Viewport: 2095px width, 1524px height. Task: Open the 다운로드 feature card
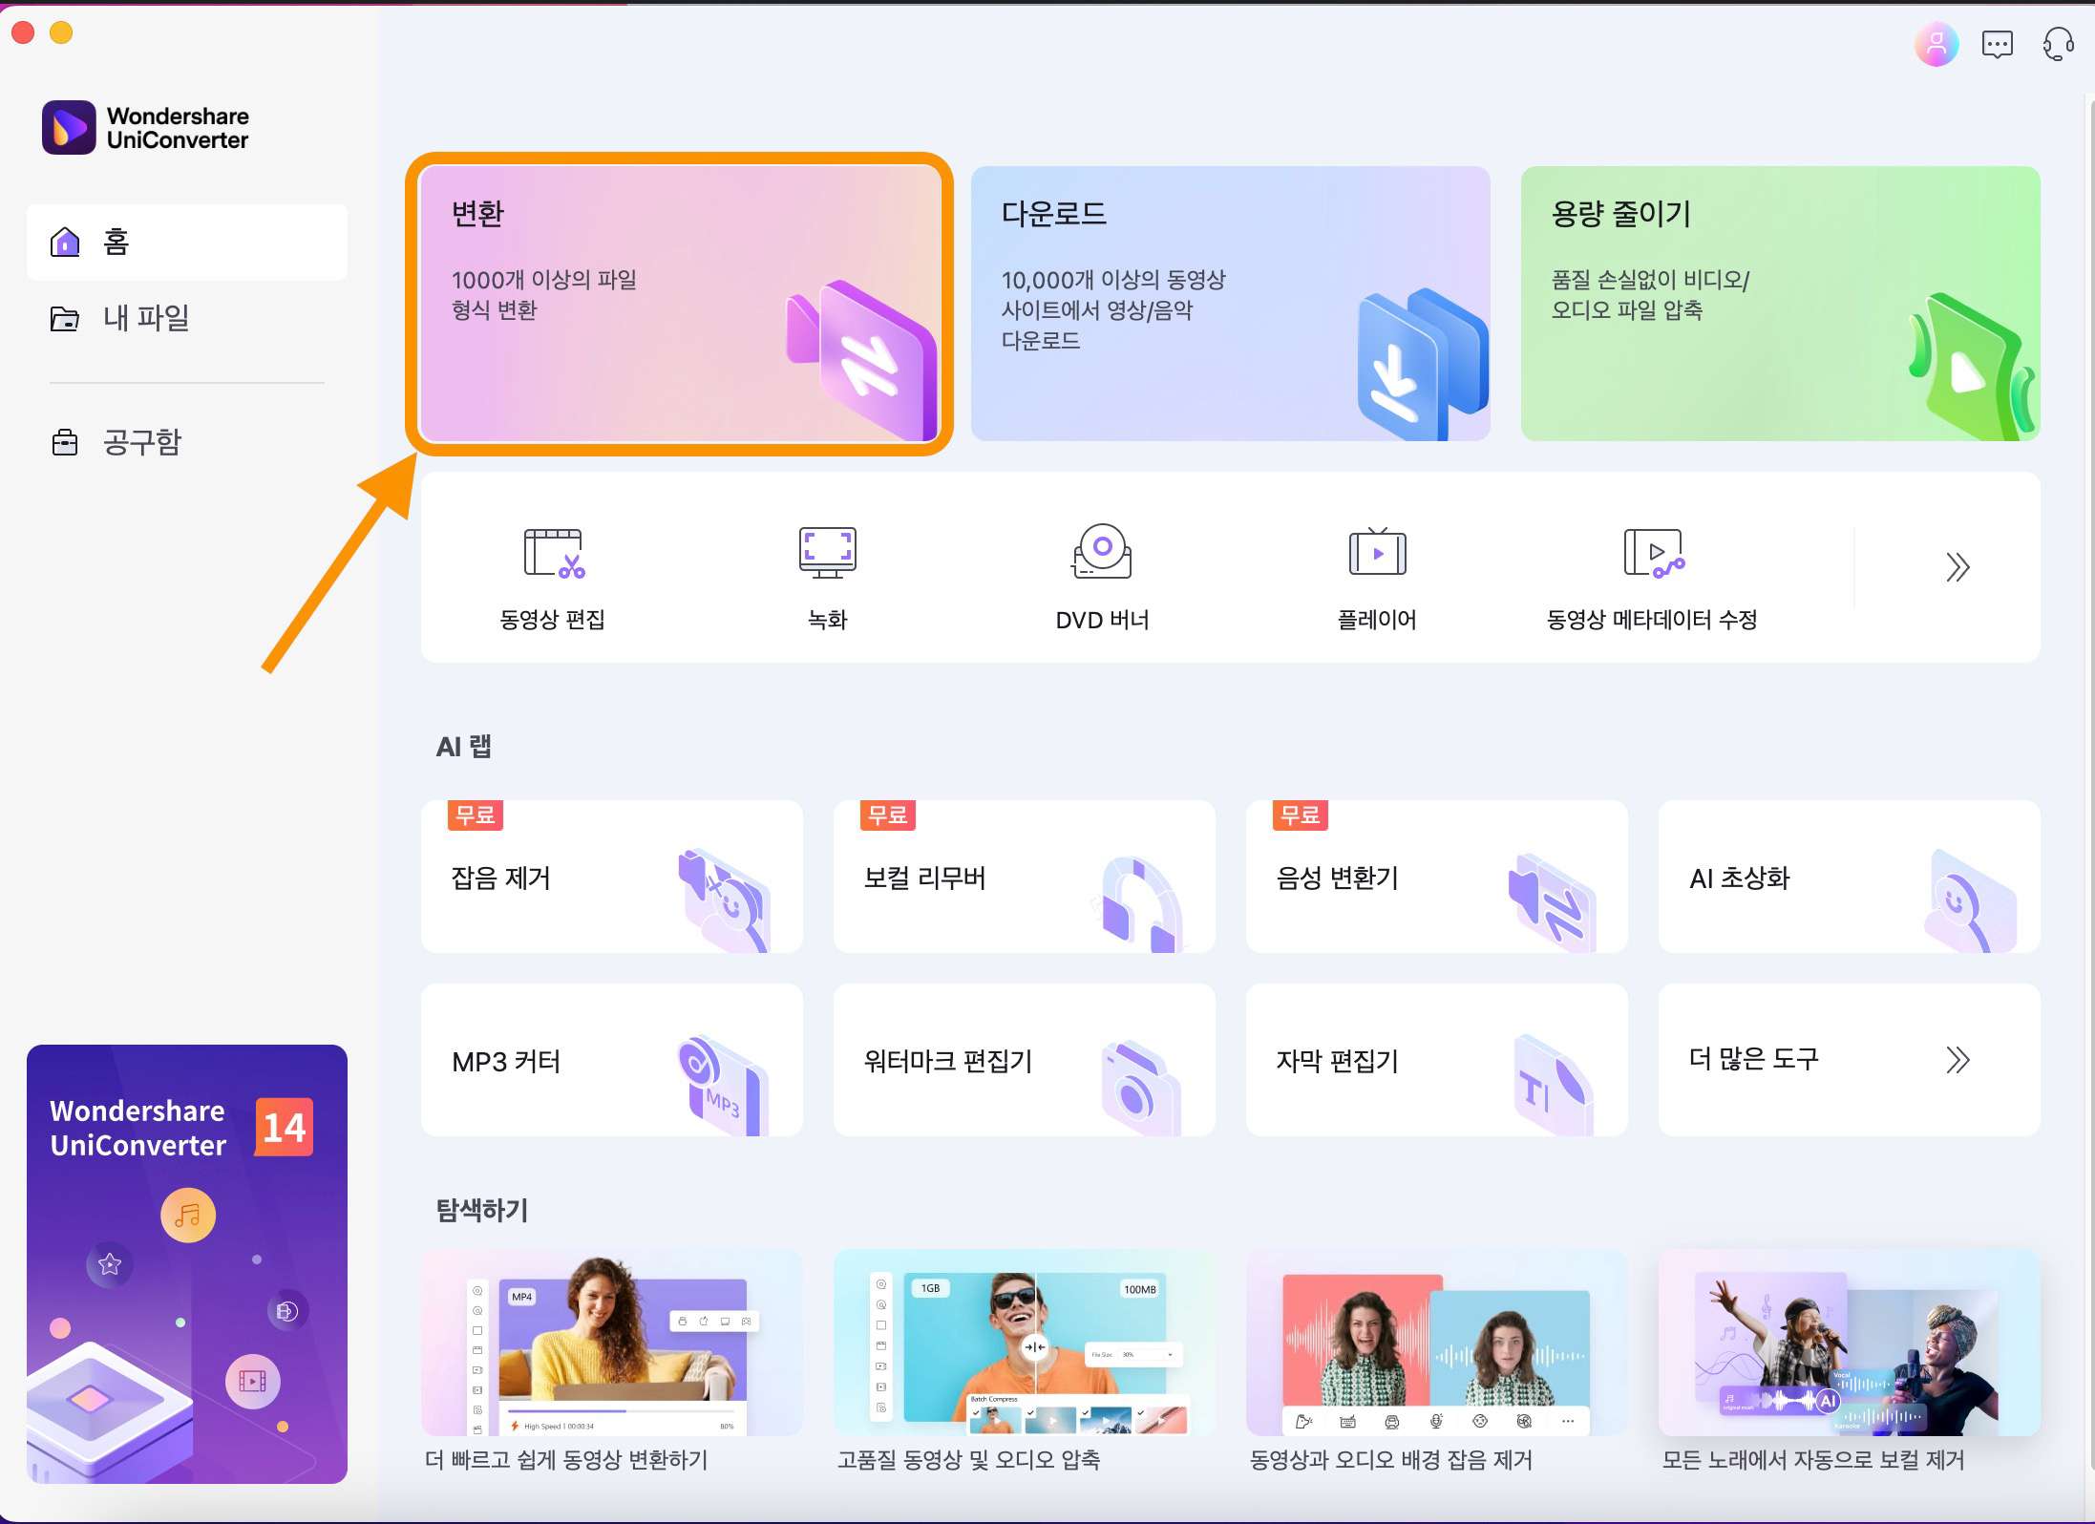click(1230, 304)
